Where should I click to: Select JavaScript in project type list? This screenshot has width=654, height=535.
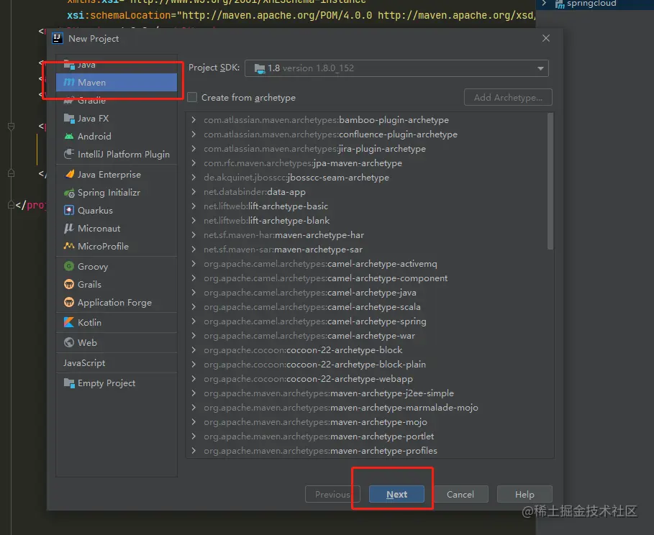pyautogui.click(x=117, y=363)
